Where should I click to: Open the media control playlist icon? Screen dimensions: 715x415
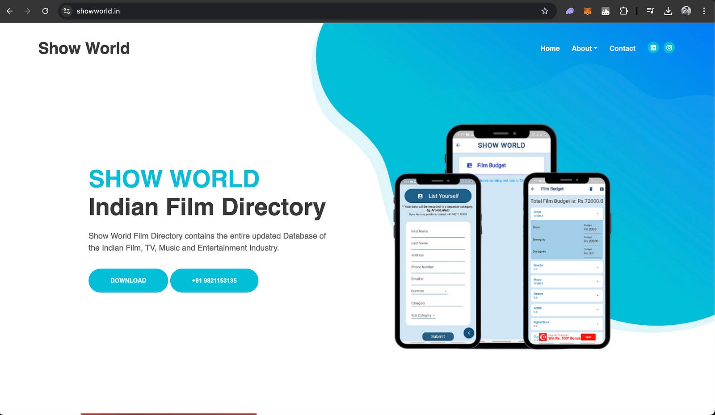pyautogui.click(x=650, y=11)
